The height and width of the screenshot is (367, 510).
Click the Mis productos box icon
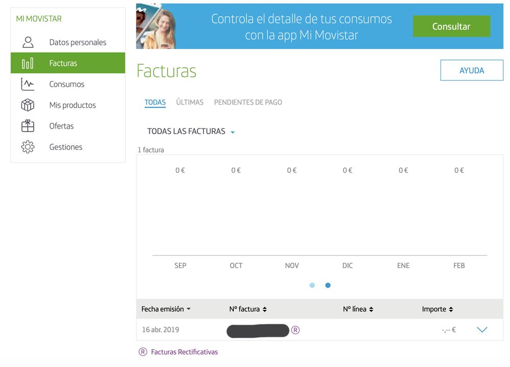pos(28,105)
